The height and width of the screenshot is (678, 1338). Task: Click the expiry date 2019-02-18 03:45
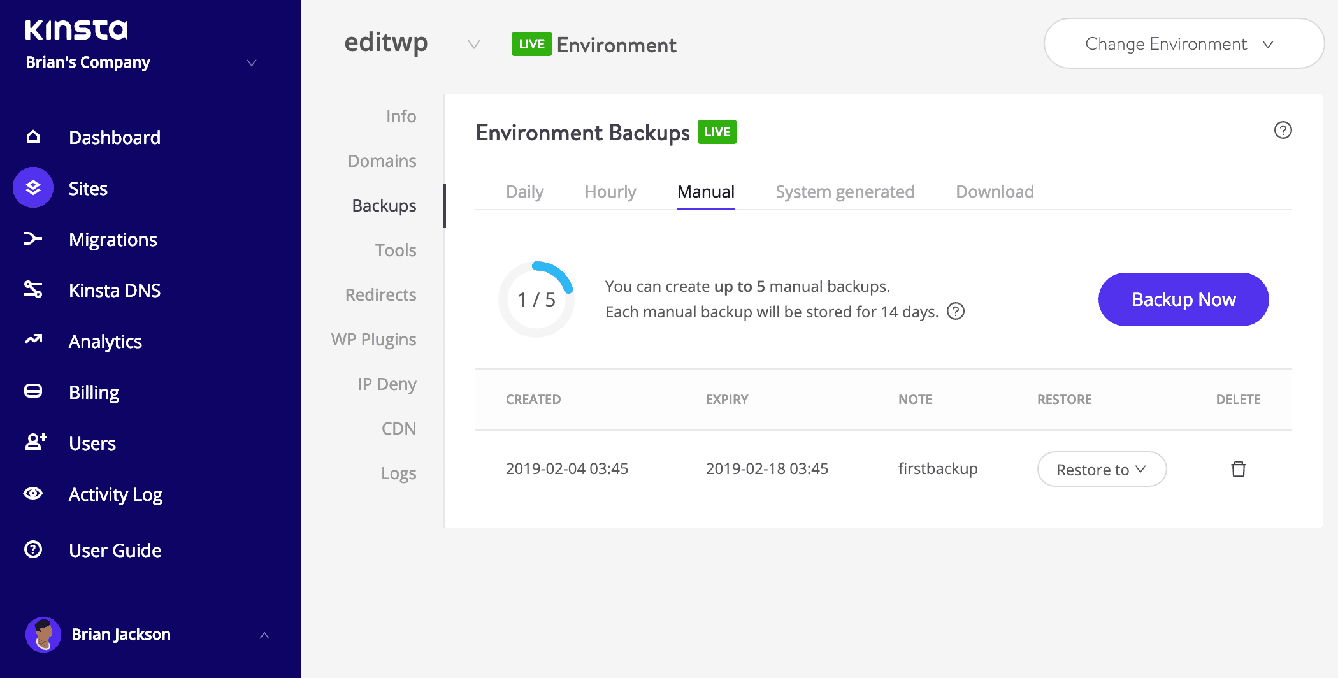[x=767, y=468]
